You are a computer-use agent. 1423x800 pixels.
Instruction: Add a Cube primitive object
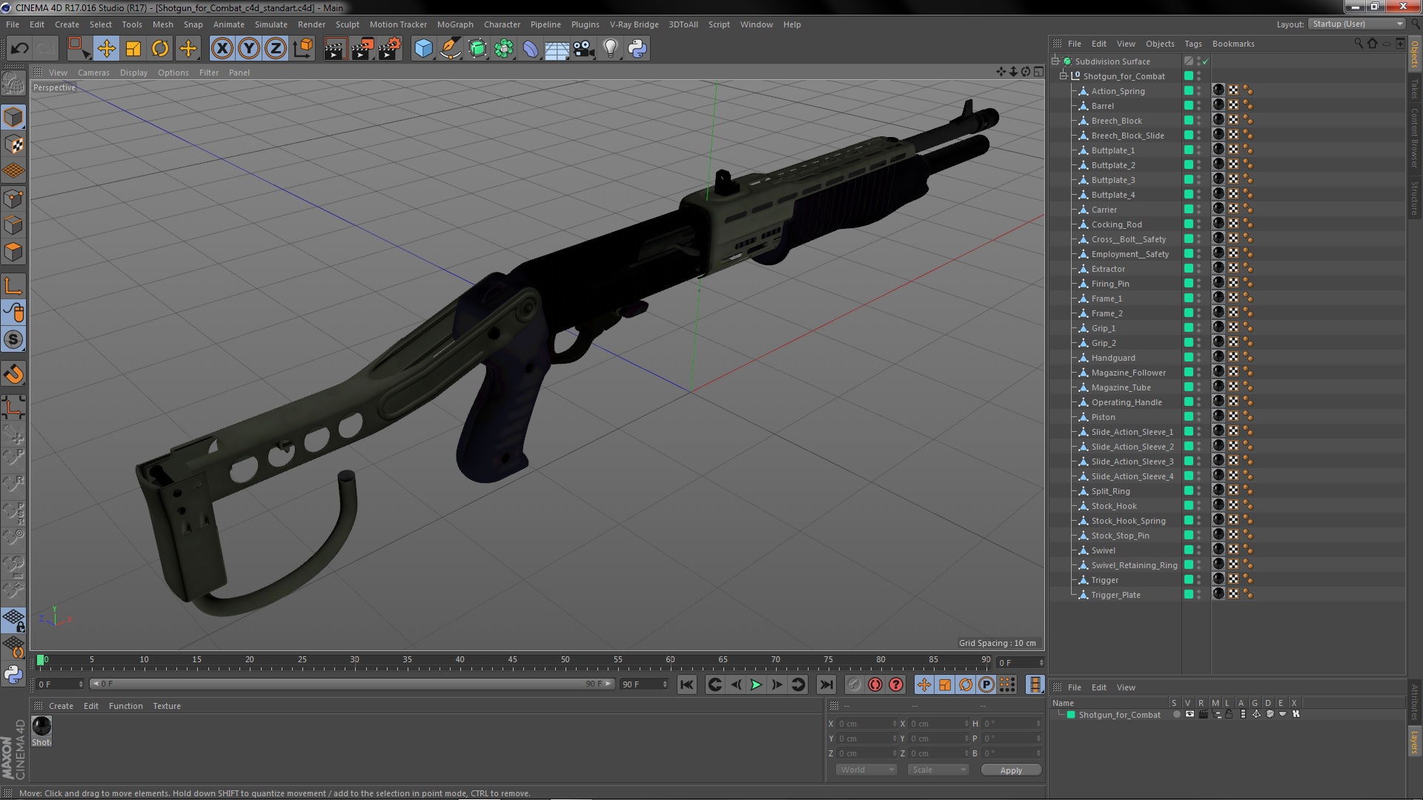[423, 49]
